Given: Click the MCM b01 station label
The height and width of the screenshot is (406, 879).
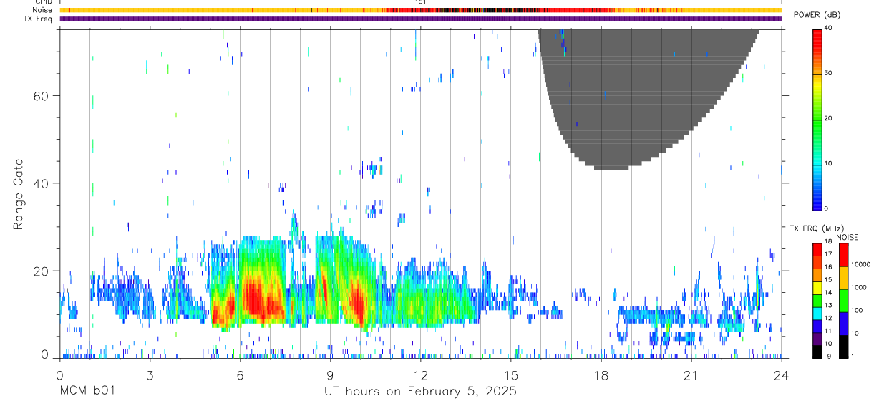Looking at the screenshot, I should click(x=87, y=391).
